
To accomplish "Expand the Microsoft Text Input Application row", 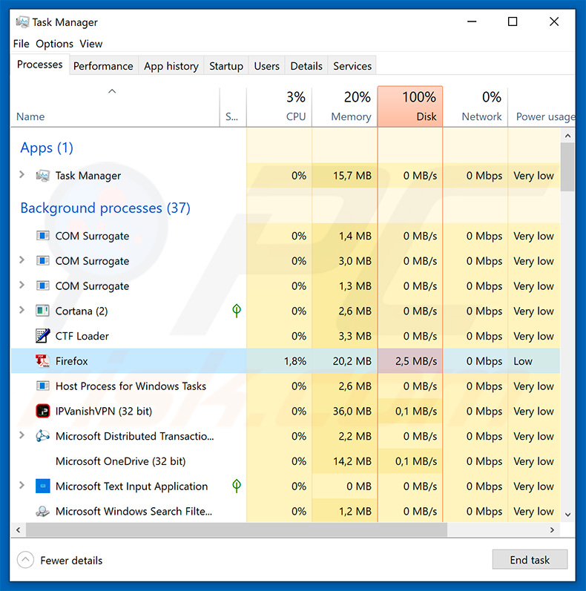I will click(x=22, y=486).
